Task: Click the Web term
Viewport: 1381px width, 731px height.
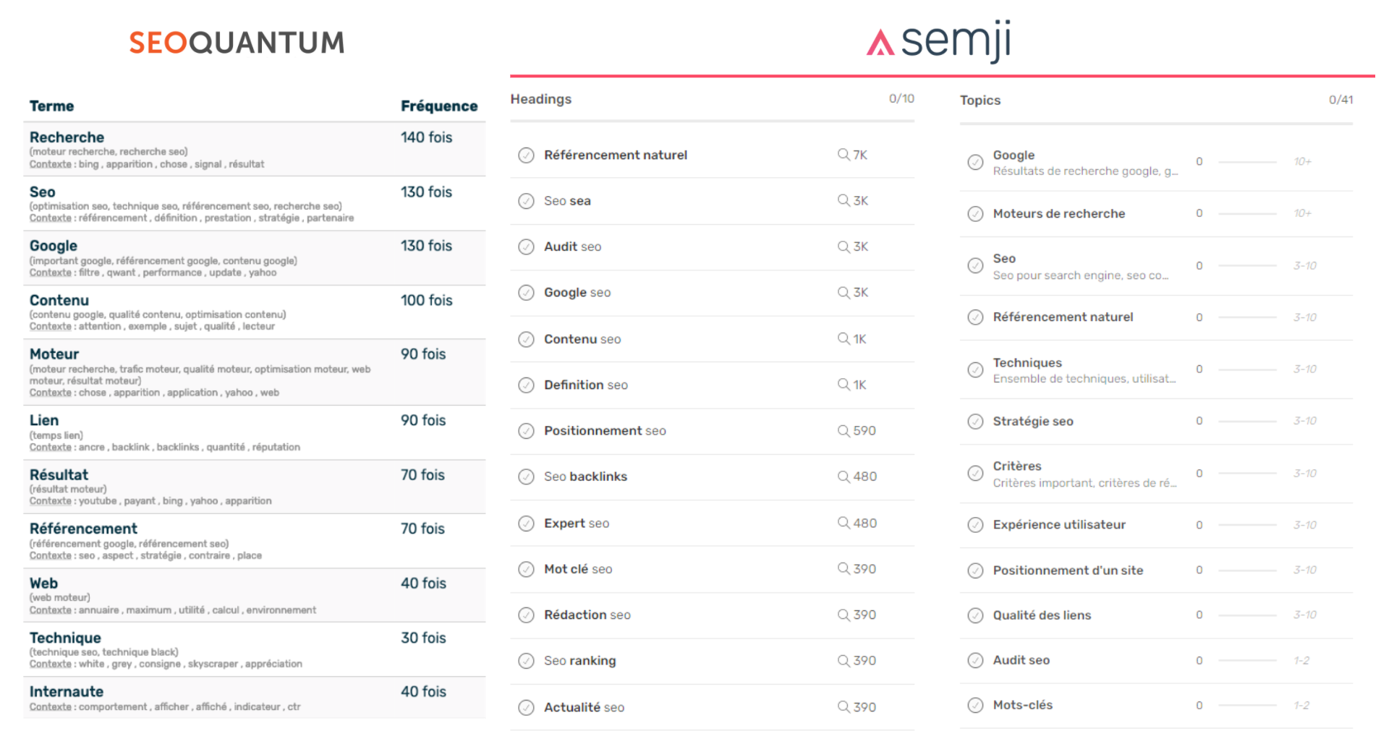Action: (x=43, y=583)
